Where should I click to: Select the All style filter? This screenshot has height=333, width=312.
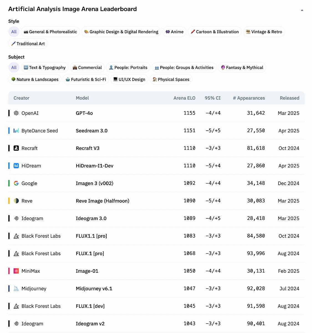pos(14,32)
